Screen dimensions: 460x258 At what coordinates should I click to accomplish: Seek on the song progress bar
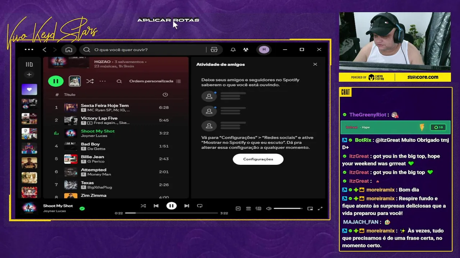(171, 213)
